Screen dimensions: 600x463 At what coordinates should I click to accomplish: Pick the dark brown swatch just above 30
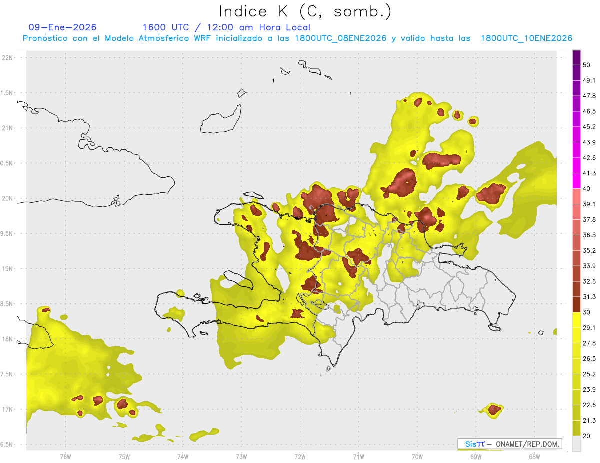click(576, 304)
